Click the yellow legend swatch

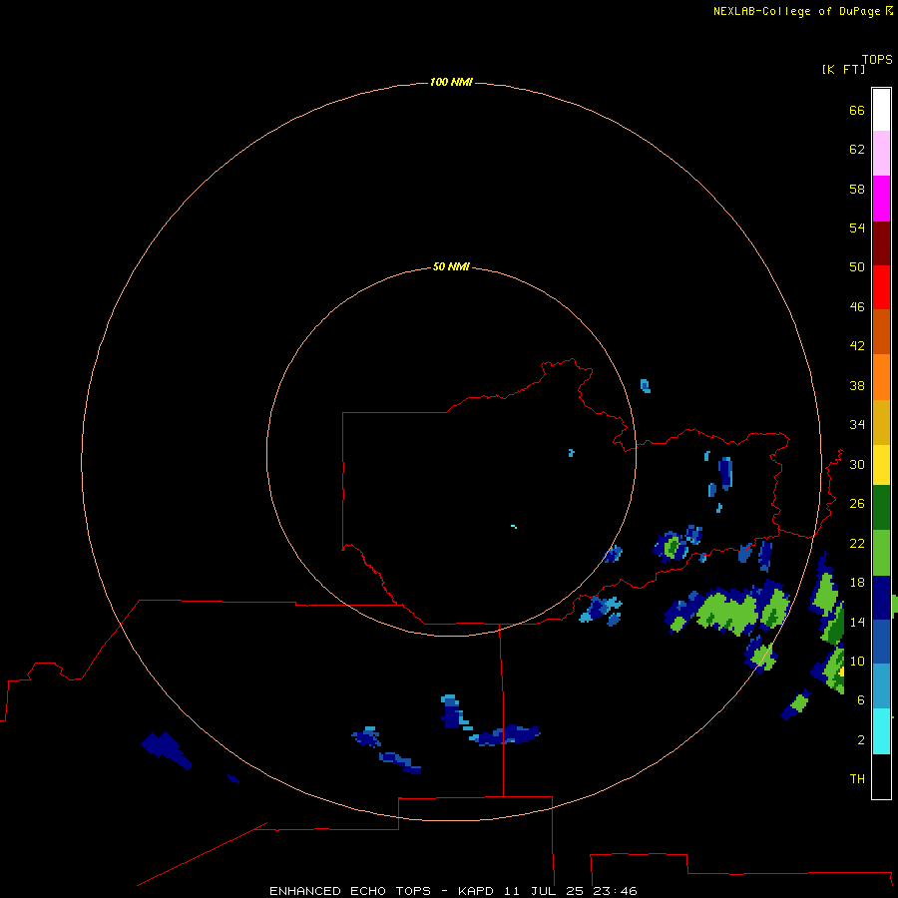tap(881, 465)
